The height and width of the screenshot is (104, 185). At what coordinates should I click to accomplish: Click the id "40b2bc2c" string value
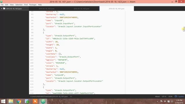73,39
